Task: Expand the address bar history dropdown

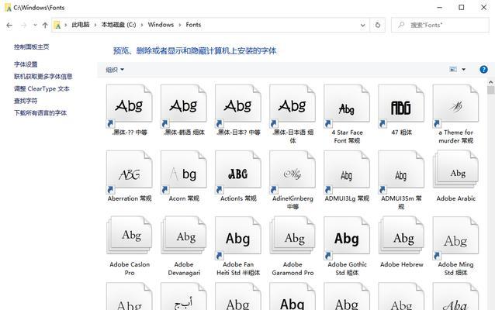Action: 363,25
